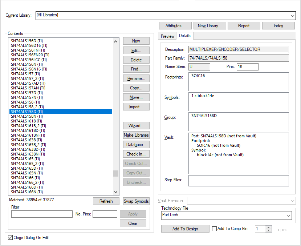The image size is (301, 246).
Task: Expand the Current Library dropdown
Action: click(293, 16)
